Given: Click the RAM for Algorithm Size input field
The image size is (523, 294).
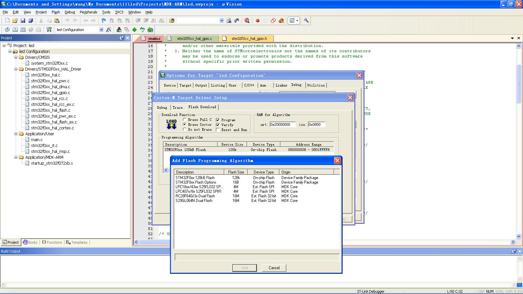Looking at the screenshot, I should [316, 124].
